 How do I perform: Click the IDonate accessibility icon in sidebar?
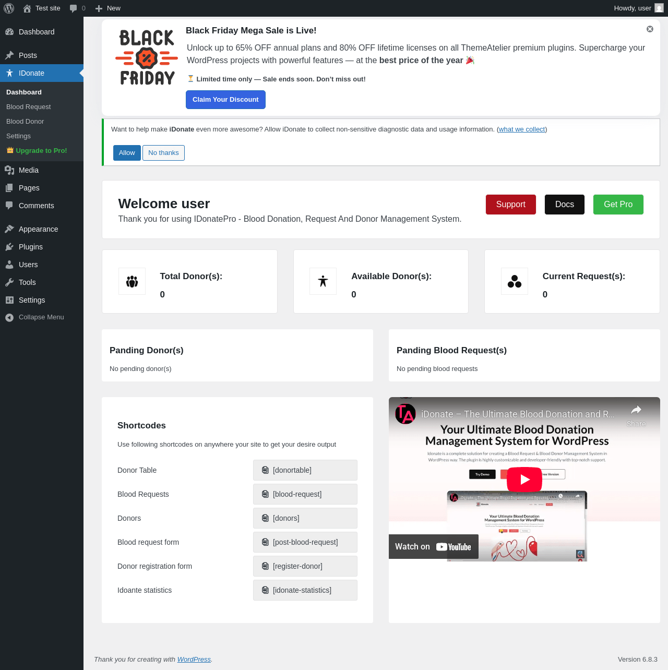click(x=9, y=73)
